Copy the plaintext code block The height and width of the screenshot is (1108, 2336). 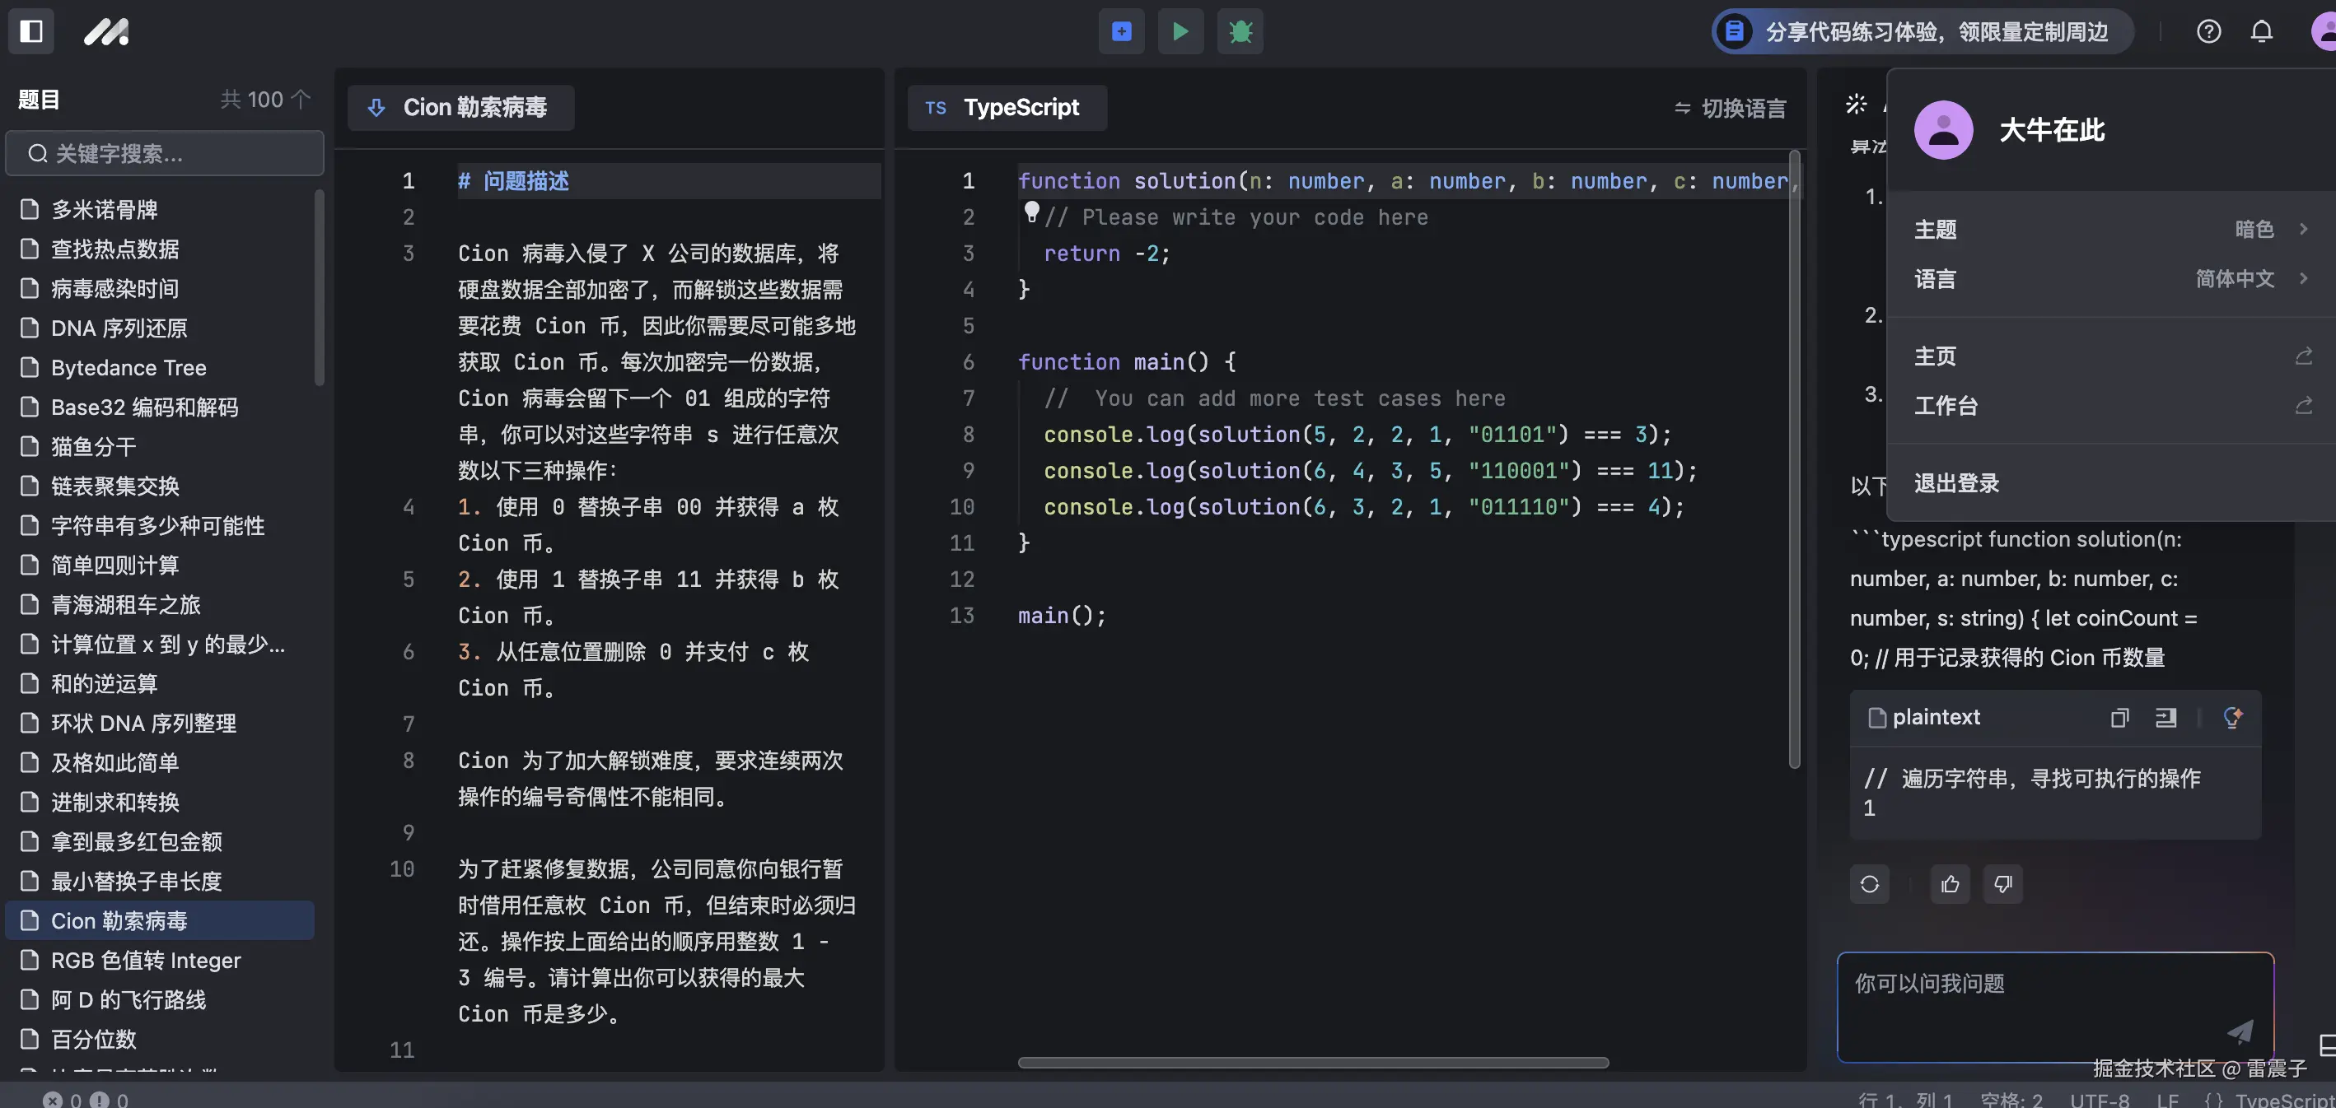pos(2119,718)
